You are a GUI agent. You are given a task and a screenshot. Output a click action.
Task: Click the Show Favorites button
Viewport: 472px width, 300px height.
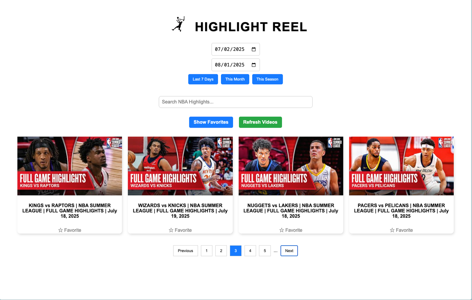pyautogui.click(x=211, y=122)
